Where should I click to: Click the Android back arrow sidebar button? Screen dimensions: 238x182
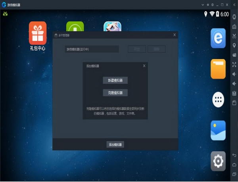pos(234,155)
